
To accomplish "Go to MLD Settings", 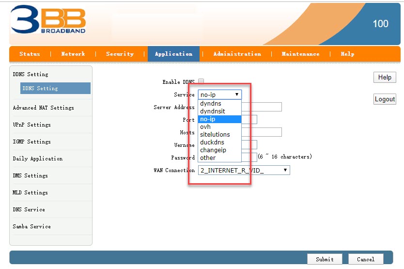I will coord(30,192).
